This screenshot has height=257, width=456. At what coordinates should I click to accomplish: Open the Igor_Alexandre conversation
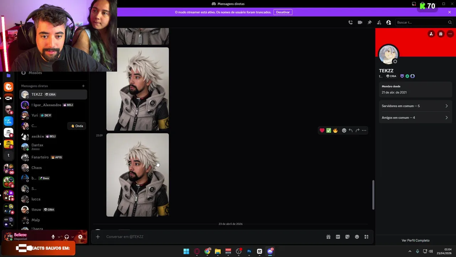(x=53, y=105)
